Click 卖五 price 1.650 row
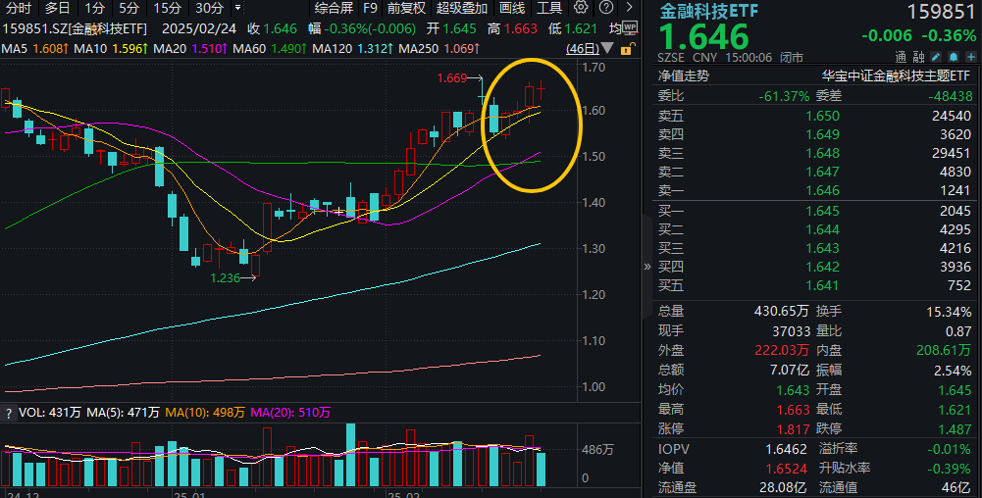This screenshot has width=982, height=498. point(814,116)
